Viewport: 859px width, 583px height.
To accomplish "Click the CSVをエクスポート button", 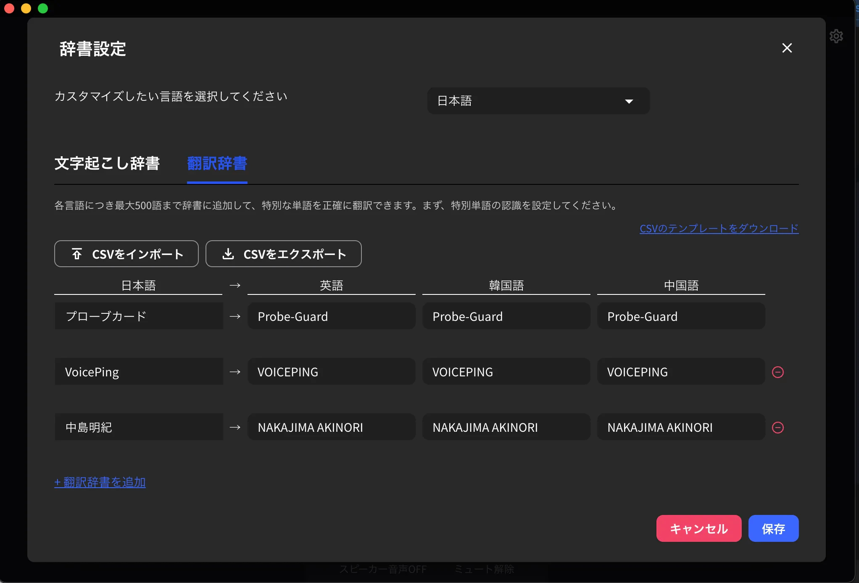I will [x=283, y=254].
